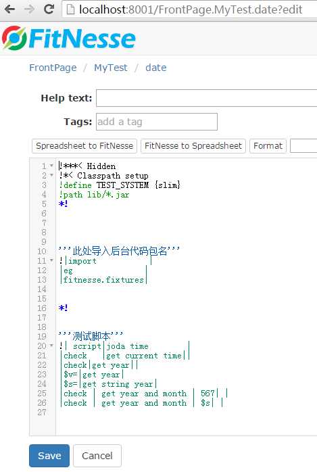Click the empty box beside Format
Screen dimensions: 317x472
[303, 146]
